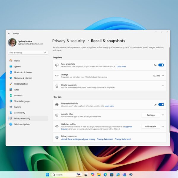178x178 pixels.
Task: Open Microsoft Teams from the taskbar
Action: [124, 175]
